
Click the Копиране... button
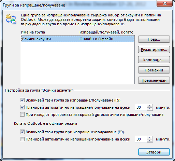[154, 60]
